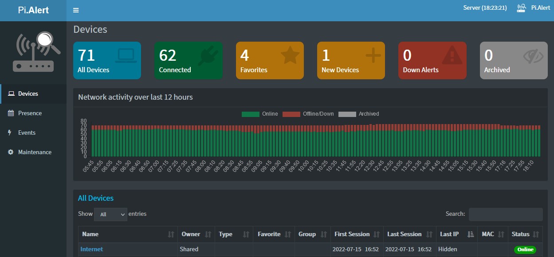Image resolution: width=554 pixels, height=257 pixels.
Task: Click the star icon on Favorites card
Action: [x=290, y=55]
